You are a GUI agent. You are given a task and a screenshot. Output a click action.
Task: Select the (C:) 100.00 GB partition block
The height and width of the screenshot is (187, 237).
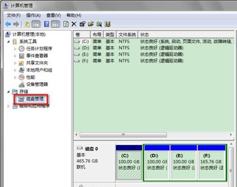[129, 162]
